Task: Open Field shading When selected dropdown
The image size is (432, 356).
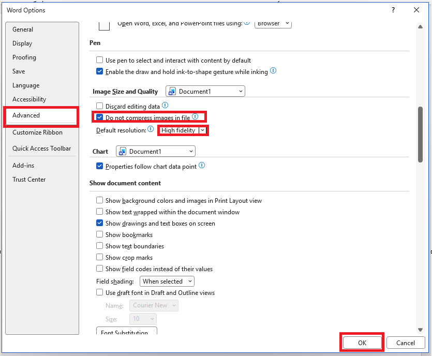Action: (x=167, y=281)
